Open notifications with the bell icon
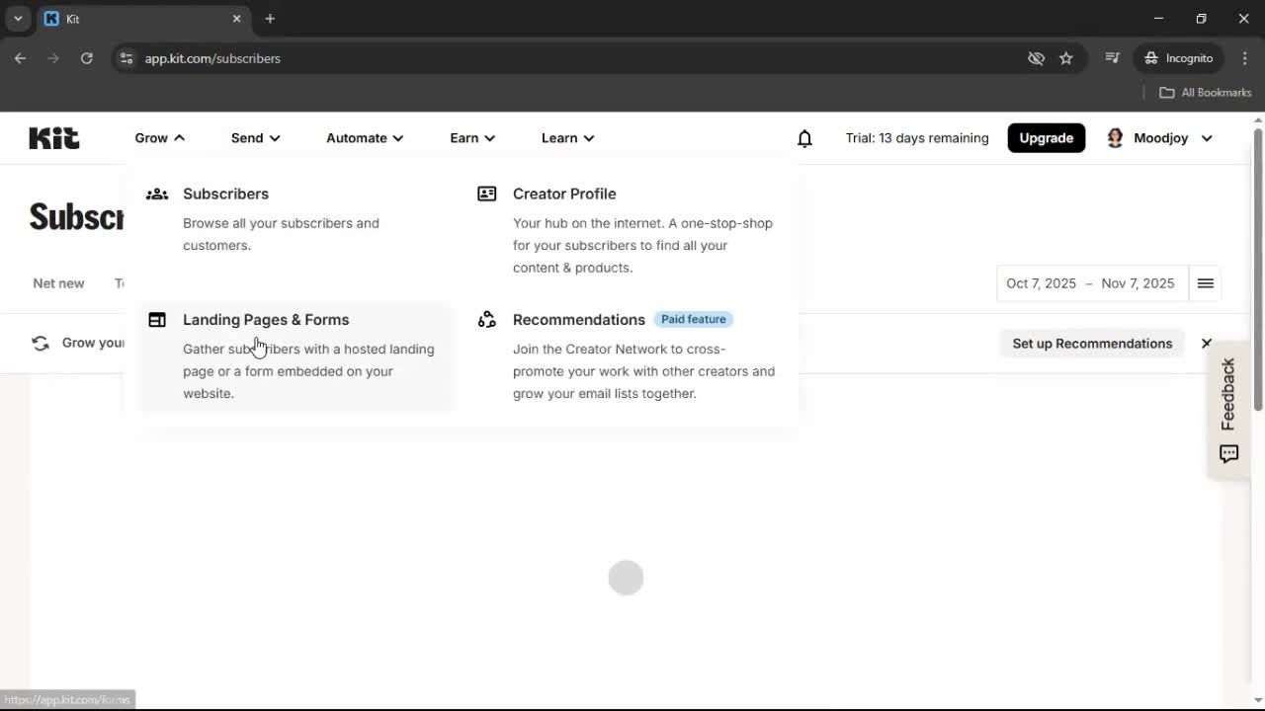 [x=804, y=138]
